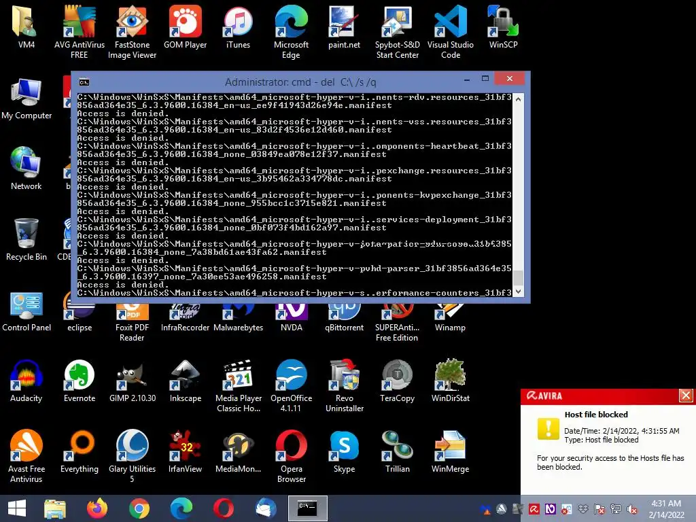
Task: Open the eclipse desktop shortcut
Action: tap(79, 319)
